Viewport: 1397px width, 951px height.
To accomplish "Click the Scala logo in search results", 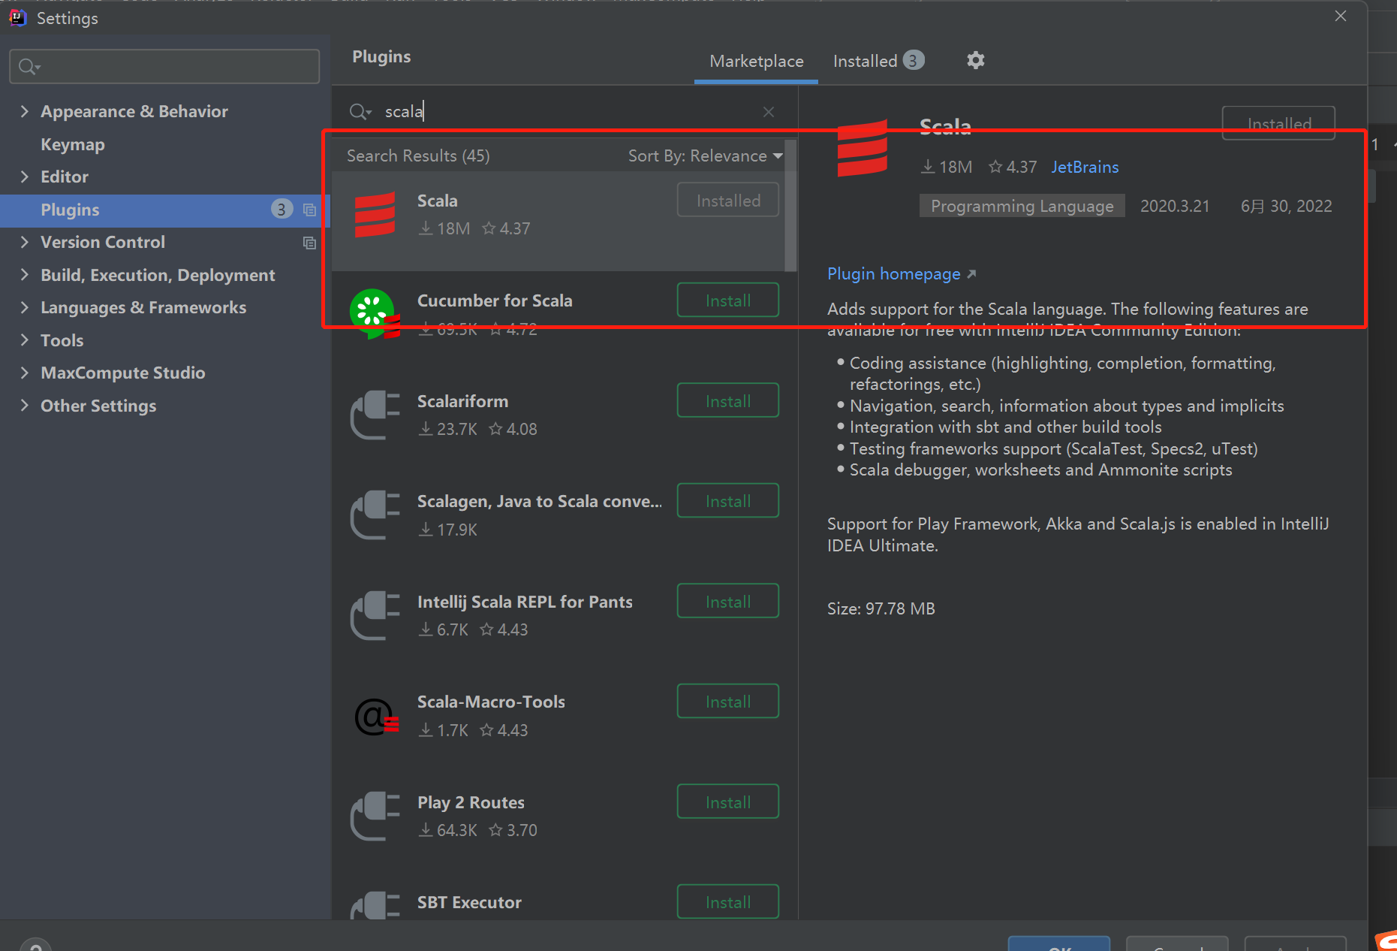I will (375, 214).
